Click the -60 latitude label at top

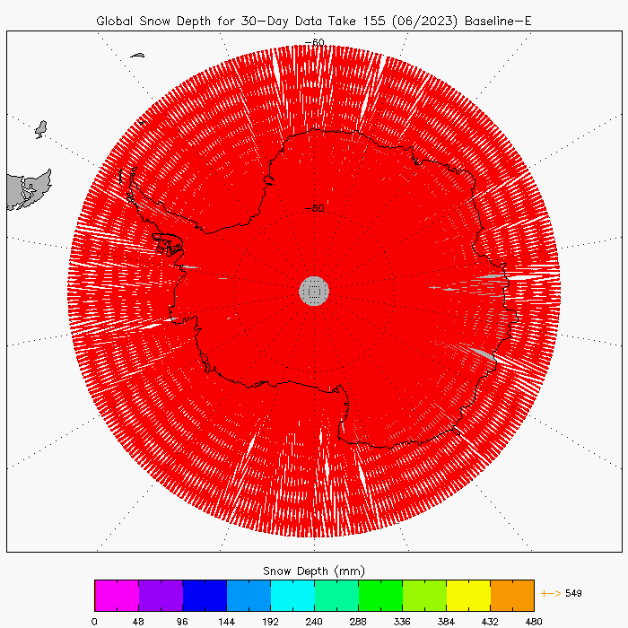tap(314, 42)
